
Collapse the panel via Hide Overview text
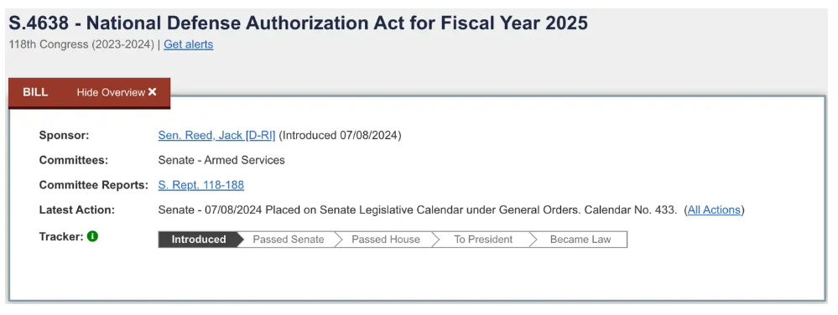pyautogui.click(x=111, y=92)
